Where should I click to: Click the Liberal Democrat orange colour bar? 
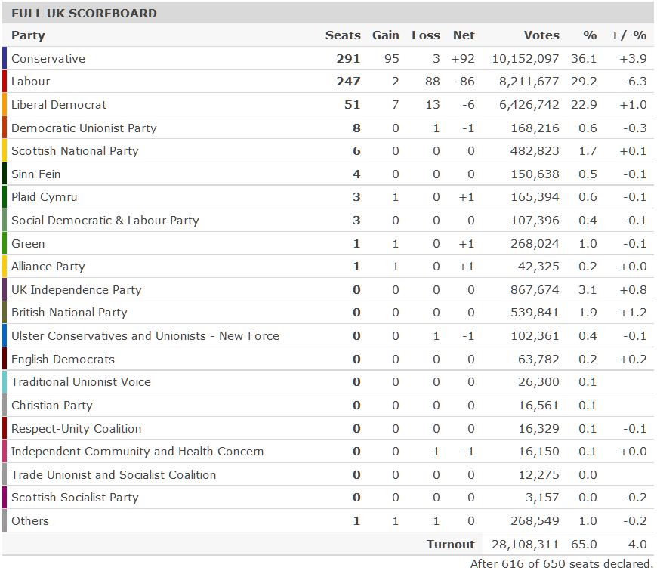pos(5,105)
